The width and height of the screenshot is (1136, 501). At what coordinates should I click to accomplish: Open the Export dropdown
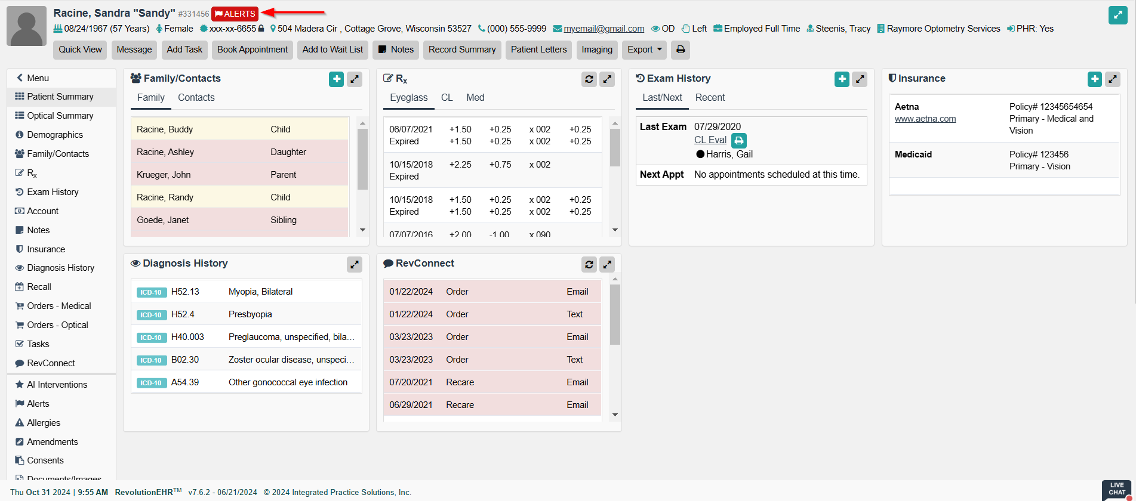[644, 50]
